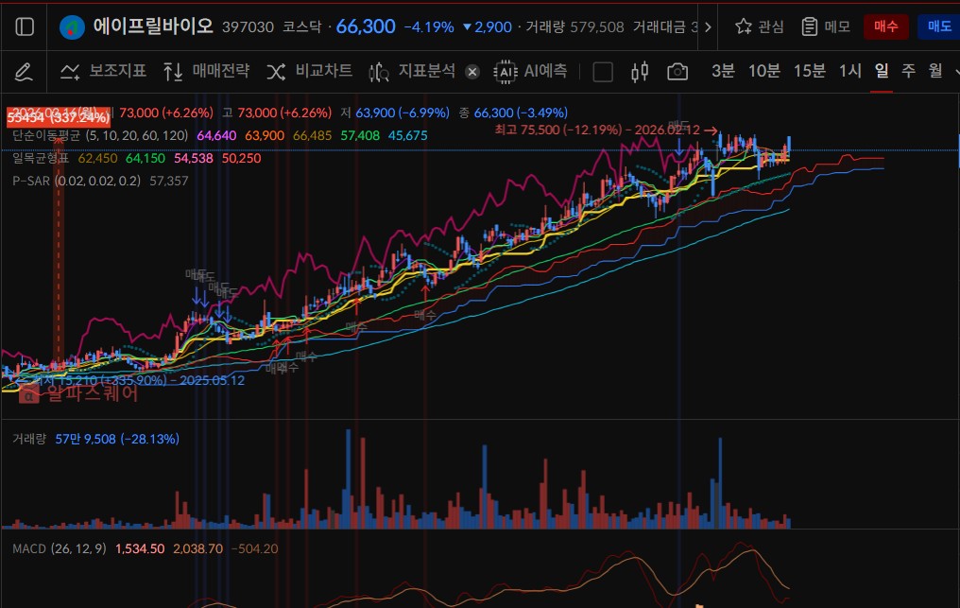Switch to 10분 timeframe
Screen dimensions: 960x608
point(763,71)
